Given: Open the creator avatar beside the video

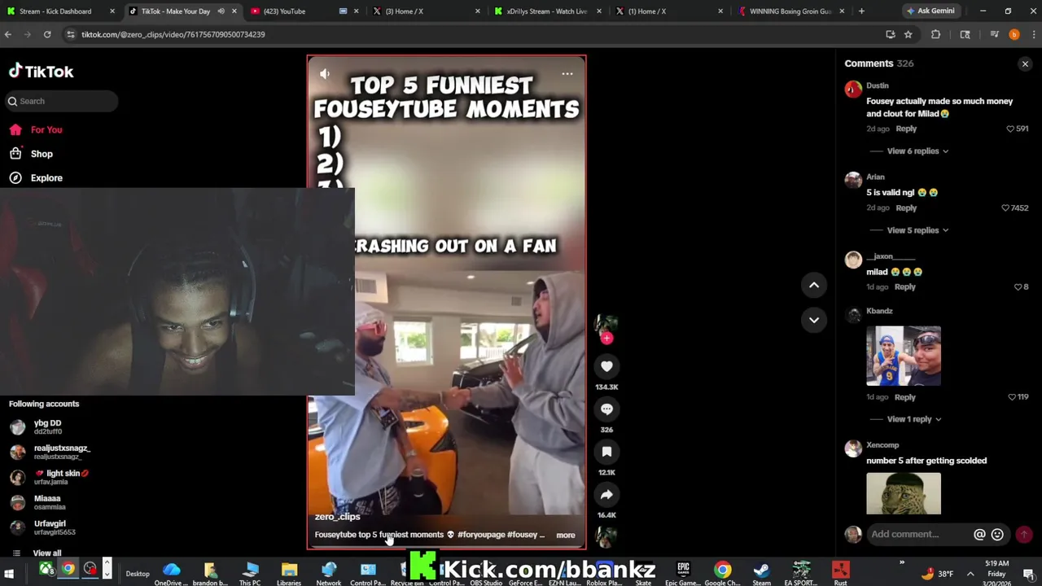Looking at the screenshot, I should tap(606, 326).
